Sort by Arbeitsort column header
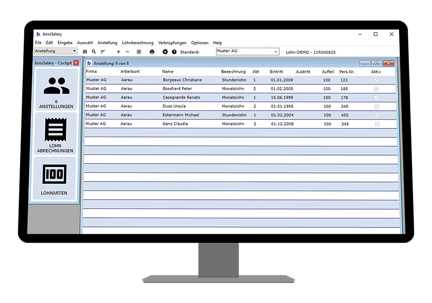 pos(130,71)
